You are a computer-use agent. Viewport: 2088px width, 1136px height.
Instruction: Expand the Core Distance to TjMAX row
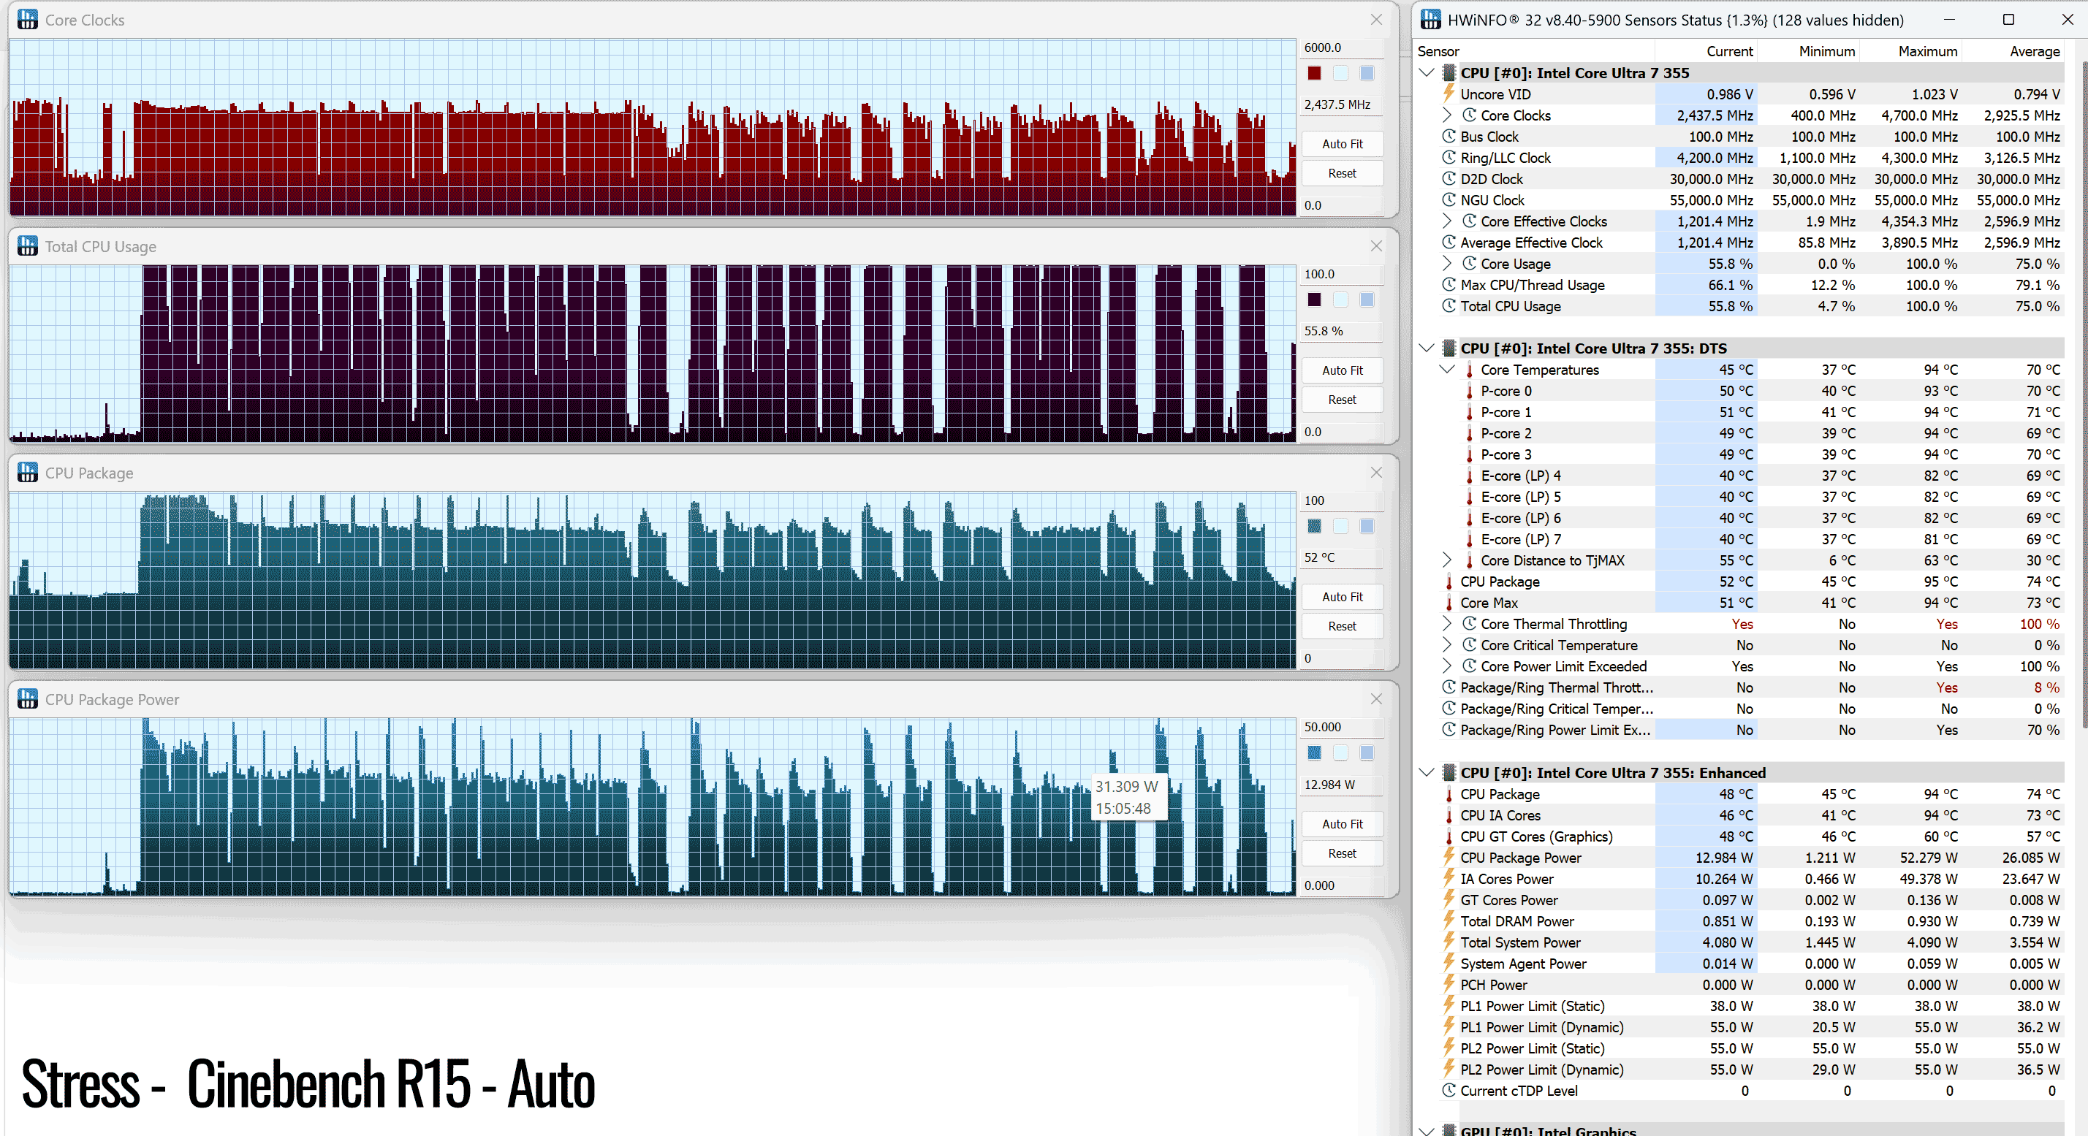[1447, 560]
